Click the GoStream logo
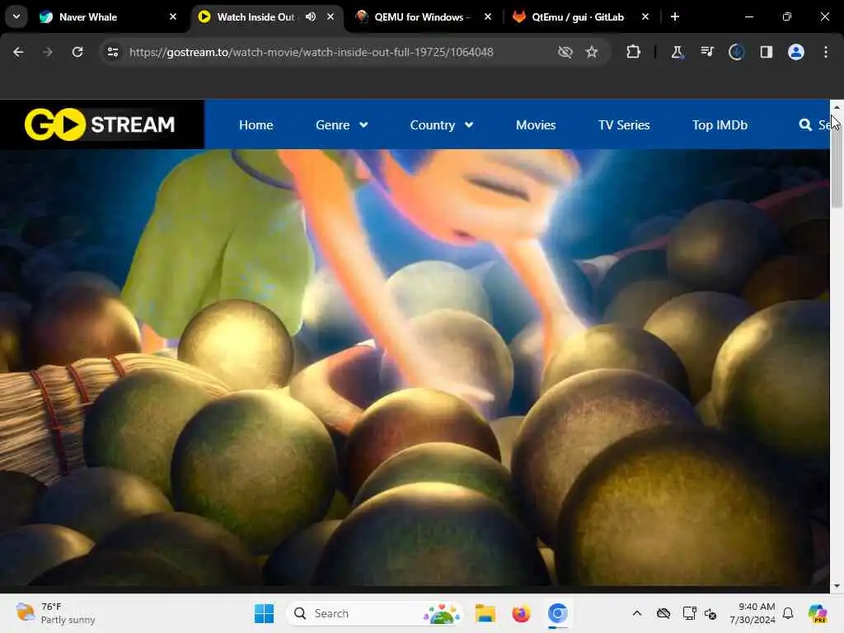The width and height of the screenshot is (844, 633). [x=100, y=124]
